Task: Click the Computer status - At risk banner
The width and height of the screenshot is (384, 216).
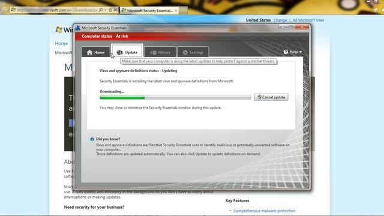Action: (105, 36)
